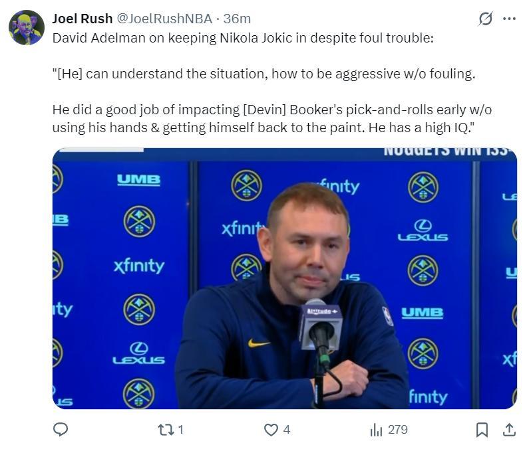Viewport: 531px width, 449px height.
Task: Open the view analytics bar chart icon
Action: point(376,430)
